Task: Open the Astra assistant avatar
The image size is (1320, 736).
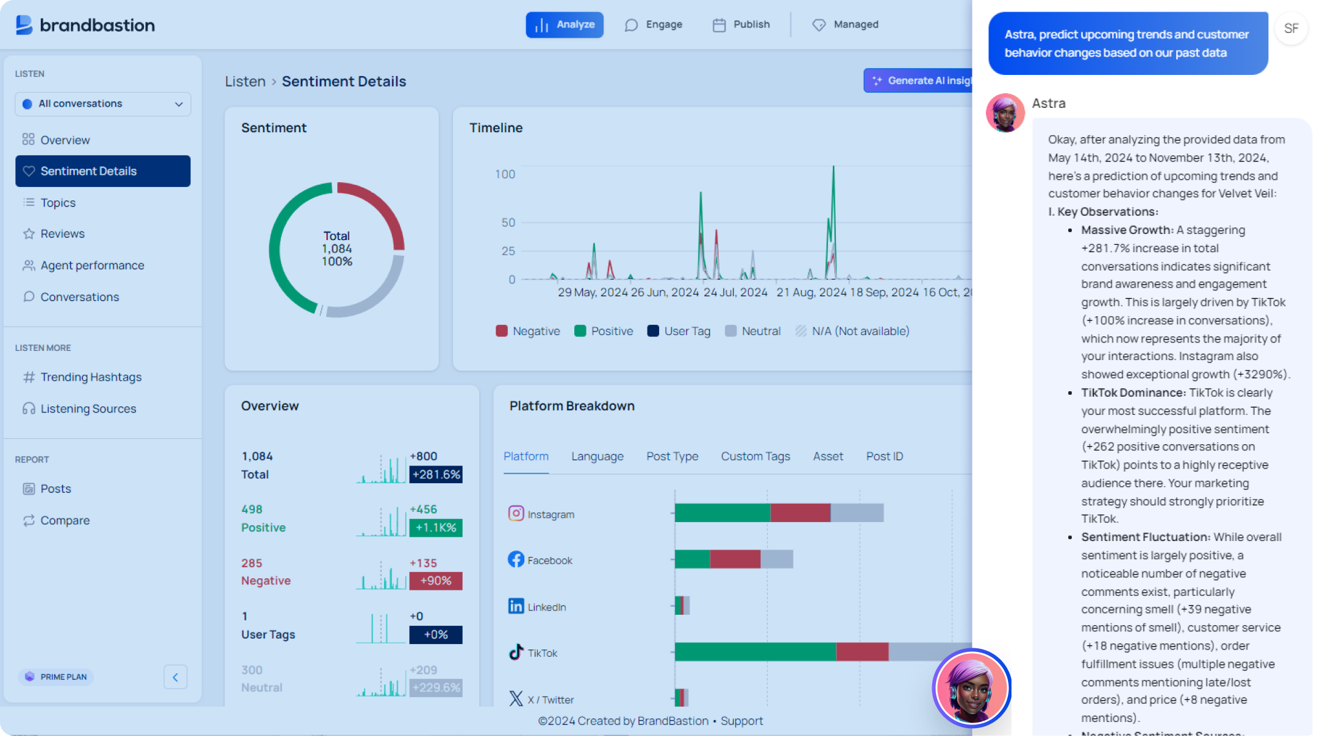Action: [x=971, y=687]
